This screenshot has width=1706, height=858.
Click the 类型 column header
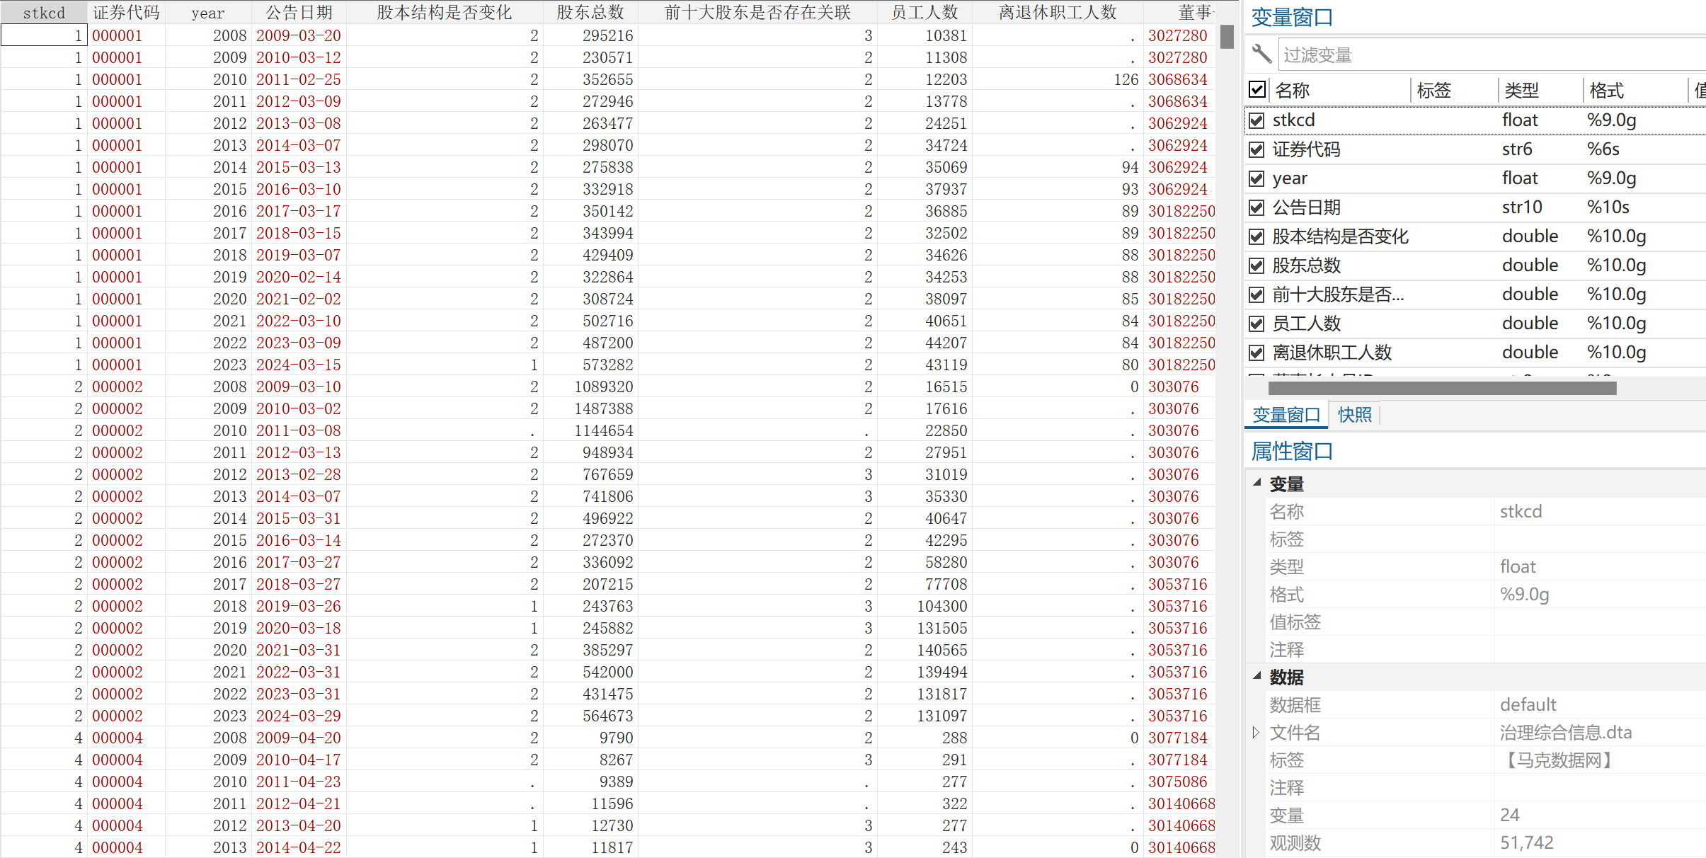1522,90
